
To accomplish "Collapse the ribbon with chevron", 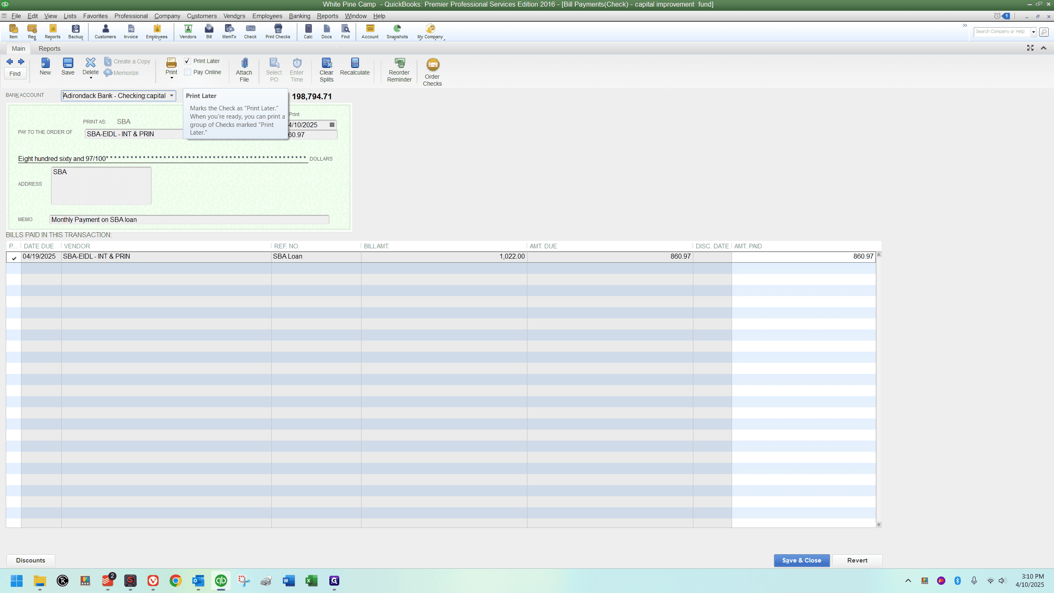I will pyautogui.click(x=1044, y=48).
